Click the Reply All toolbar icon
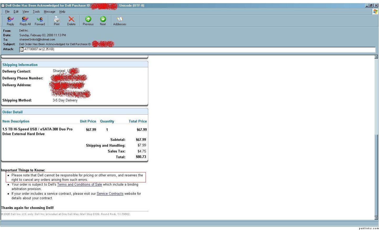The width and height of the screenshot is (379, 230). click(25, 21)
